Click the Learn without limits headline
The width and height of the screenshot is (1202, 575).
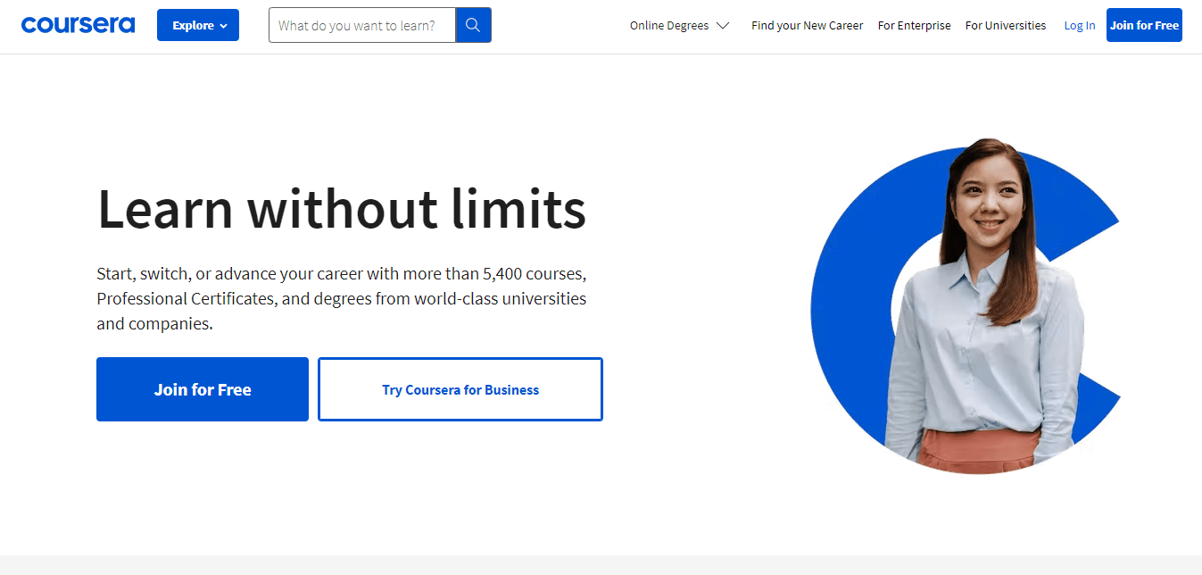point(342,209)
